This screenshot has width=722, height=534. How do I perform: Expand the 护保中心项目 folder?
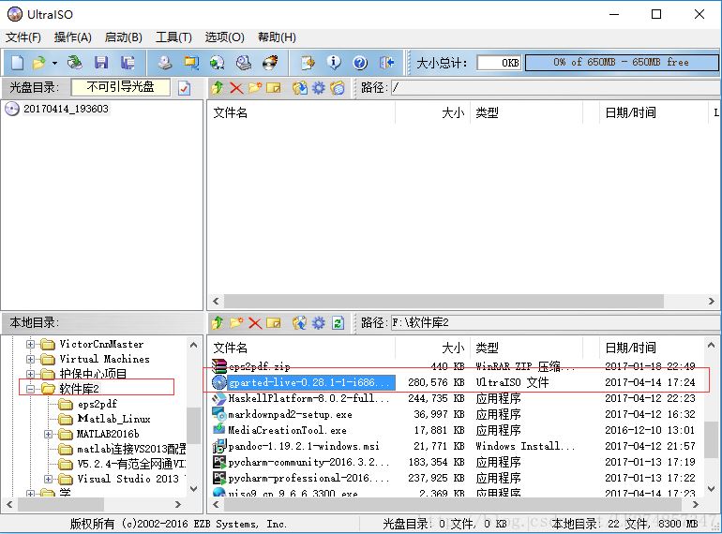click(30, 374)
